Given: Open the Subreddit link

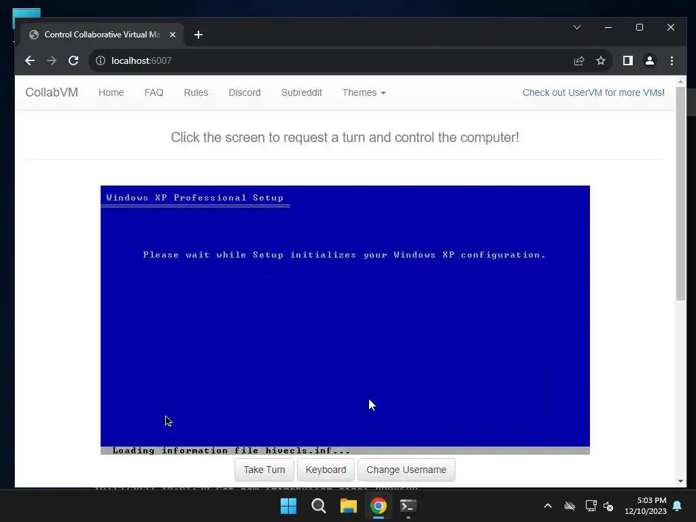Looking at the screenshot, I should pyautogui.click(x=301, y=92).
